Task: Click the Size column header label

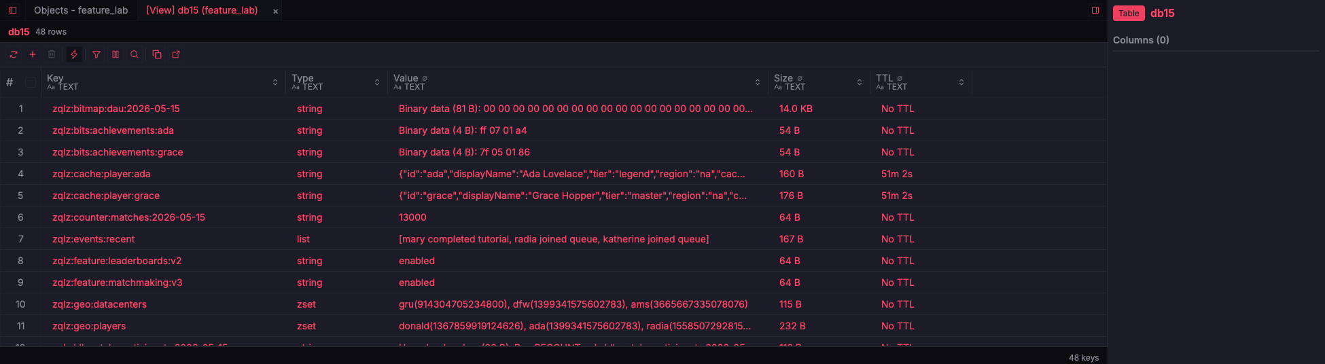Action: (x=783, y=78)
